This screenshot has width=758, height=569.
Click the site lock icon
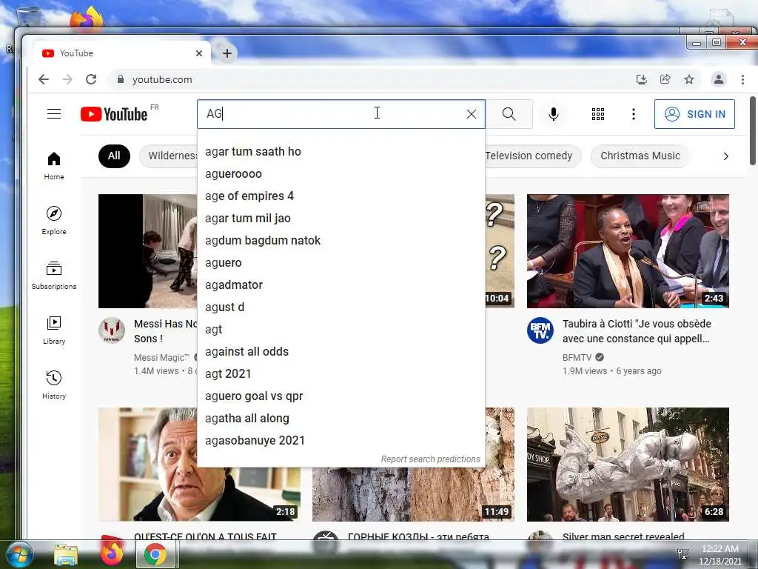click(121, 79)
